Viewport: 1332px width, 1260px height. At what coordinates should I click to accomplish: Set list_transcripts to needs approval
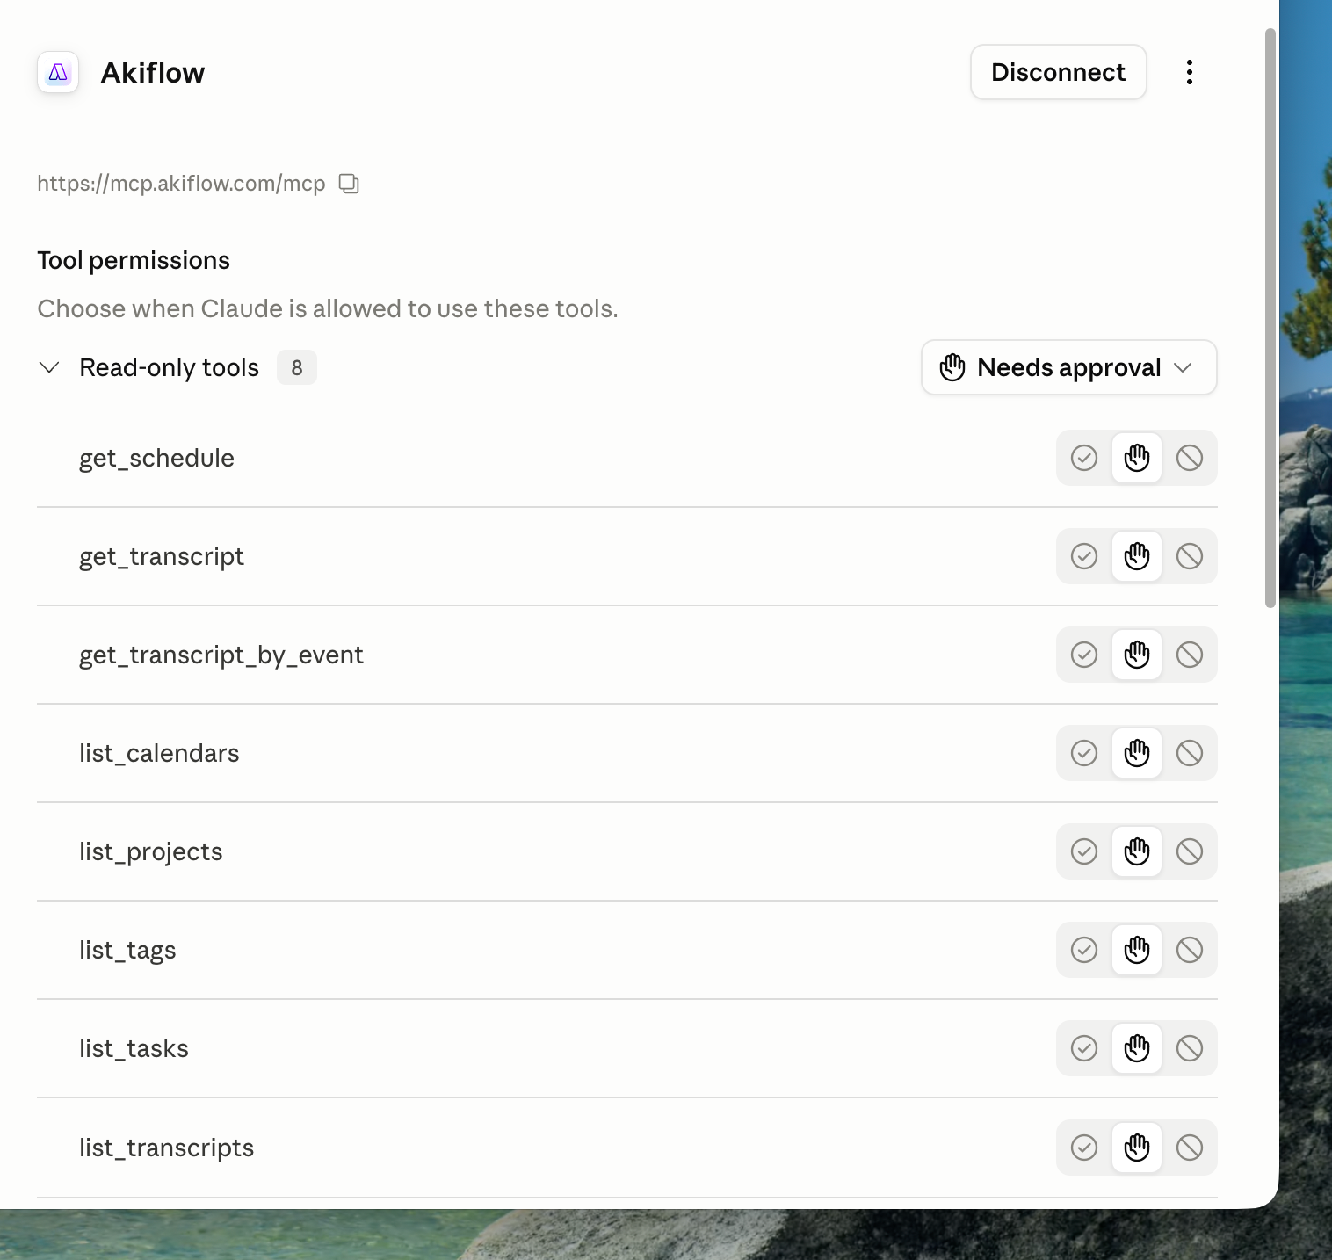pyautogui.click(x=1137, y=1148)
